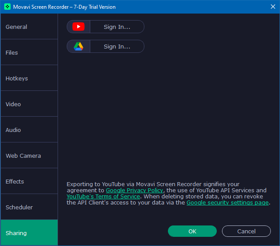
Task: Open the Scheduler tab
Action: [29, 207]
